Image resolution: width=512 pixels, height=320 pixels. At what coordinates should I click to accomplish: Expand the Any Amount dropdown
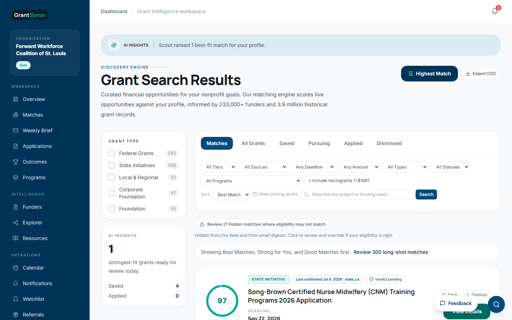click(359, 167)
